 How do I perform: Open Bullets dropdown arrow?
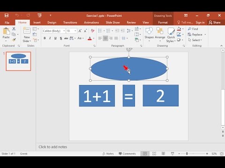coord(104,31)
